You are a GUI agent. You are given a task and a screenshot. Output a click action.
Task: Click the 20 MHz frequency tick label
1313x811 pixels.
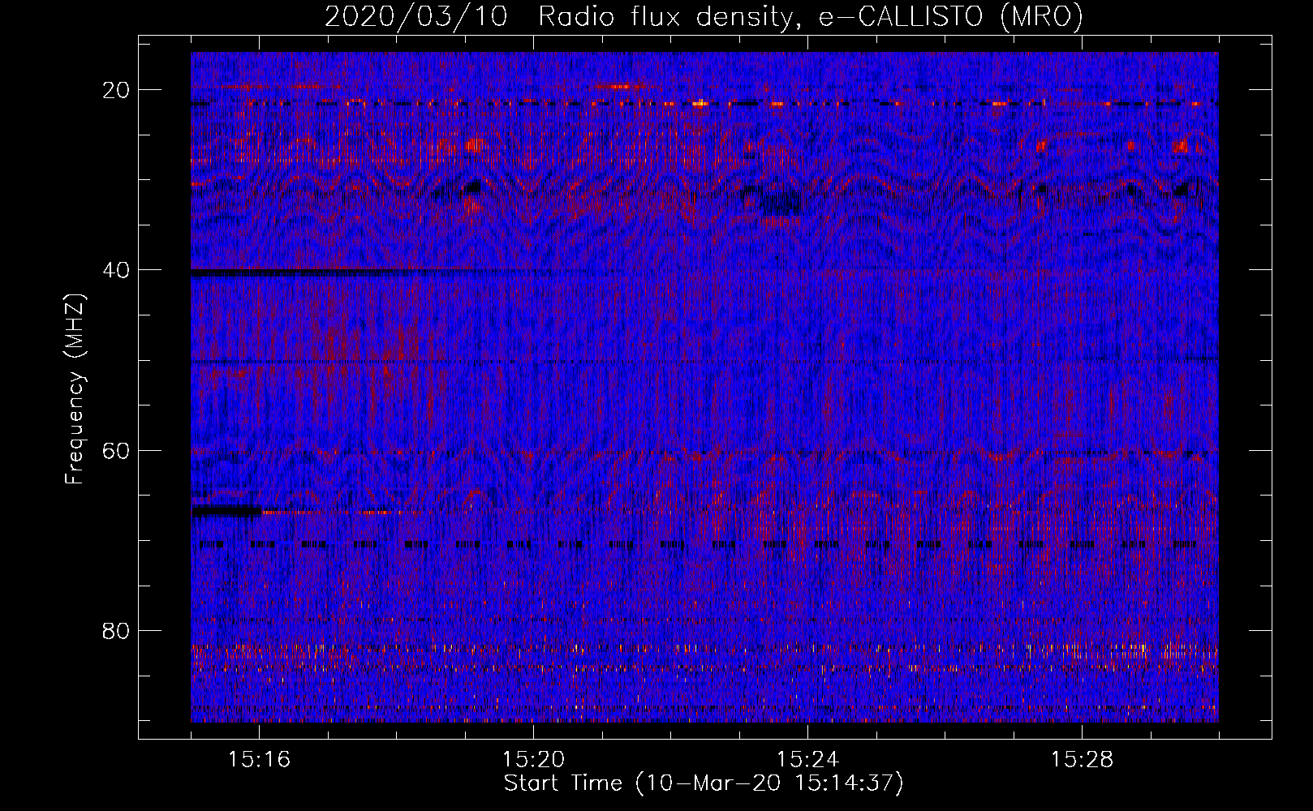click(117, 90)
